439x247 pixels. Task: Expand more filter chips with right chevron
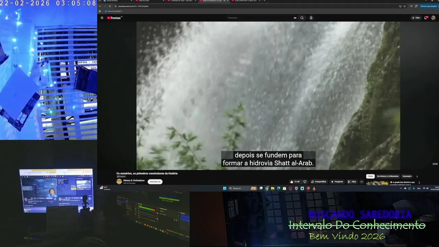(417, 176)
